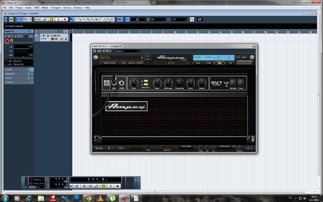Screen dimensions: 323x202
Task: Click the BYP bypass button
Action: click(x=239, y=58)
